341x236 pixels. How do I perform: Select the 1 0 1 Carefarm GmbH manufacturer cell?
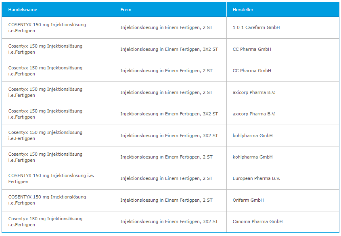point(256,28)
